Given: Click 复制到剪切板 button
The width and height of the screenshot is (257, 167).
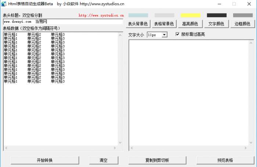Looking at the screenshot, I should (x=157, y=160).
